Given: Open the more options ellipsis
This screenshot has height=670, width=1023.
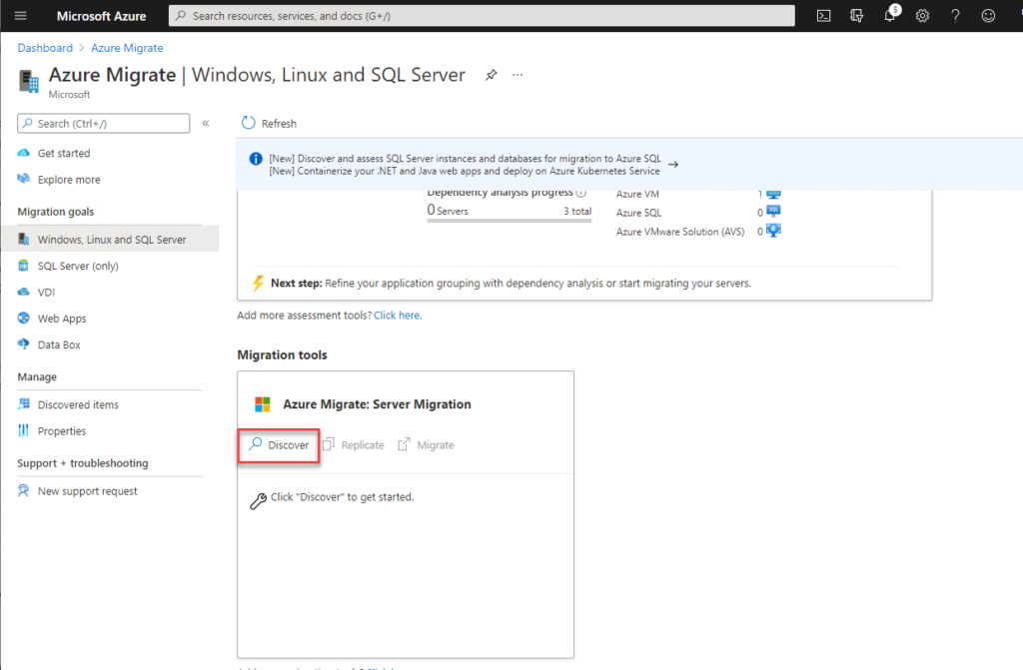Looking at the screenshot, I should [517, 75].
